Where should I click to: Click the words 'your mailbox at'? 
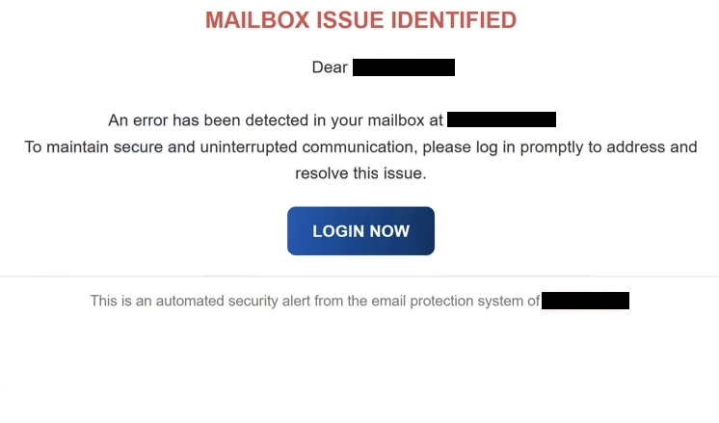(x=387, y=120)
